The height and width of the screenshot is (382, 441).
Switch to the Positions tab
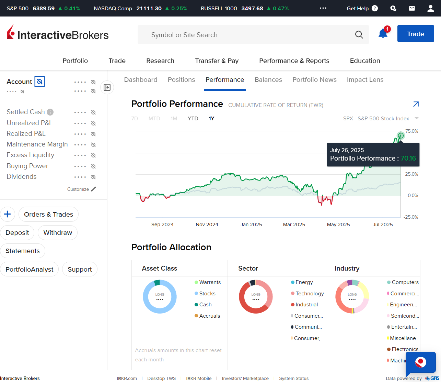[x=181, y=80]
